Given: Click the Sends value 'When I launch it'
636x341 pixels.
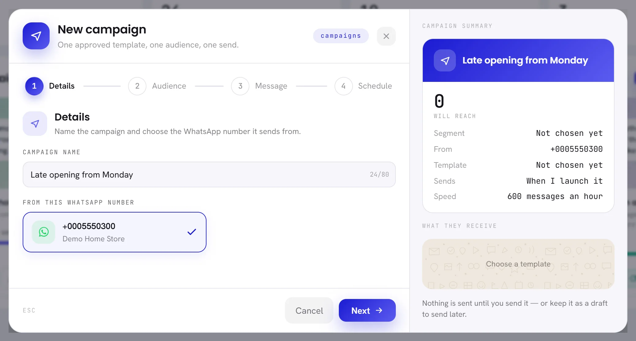Looking at the screenshot, I should [x=565, y=181].
